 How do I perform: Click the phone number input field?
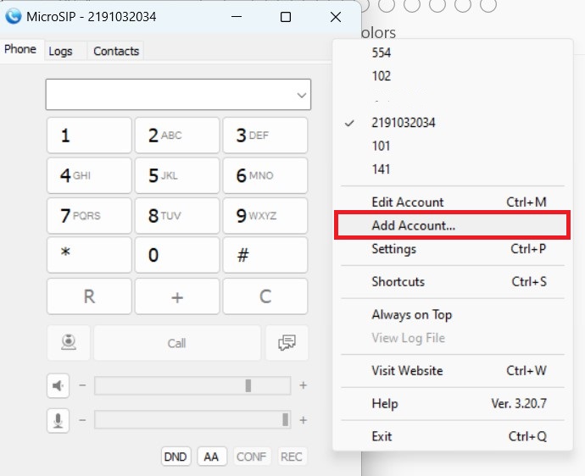pyautogui.click(x=170, y=95)
